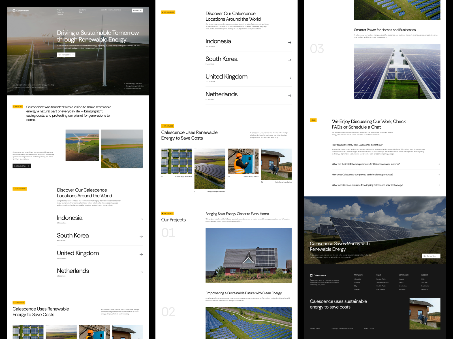This screenshot has width=453, height=339.
Task: Click Get Started Now on the solar panel banner
Action: click(x=431, y=256)
